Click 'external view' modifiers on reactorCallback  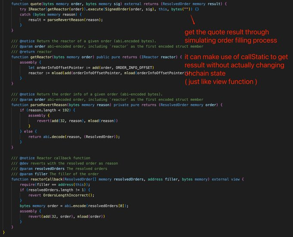[x=225, y=179]
